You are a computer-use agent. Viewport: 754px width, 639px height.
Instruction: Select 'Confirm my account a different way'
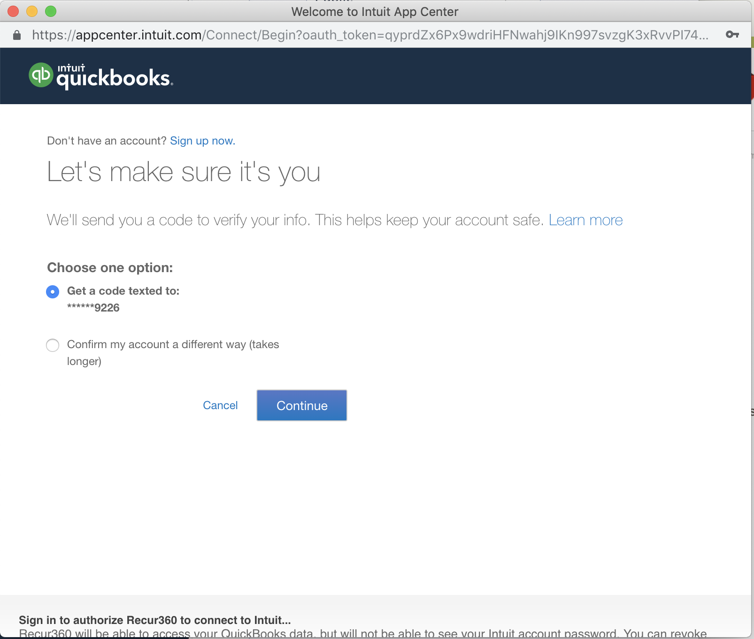(53, 345)
